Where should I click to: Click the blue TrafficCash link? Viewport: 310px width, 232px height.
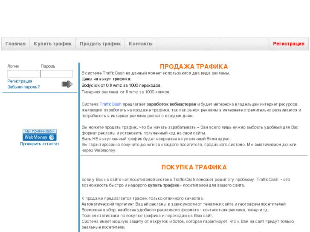(110, 104)
